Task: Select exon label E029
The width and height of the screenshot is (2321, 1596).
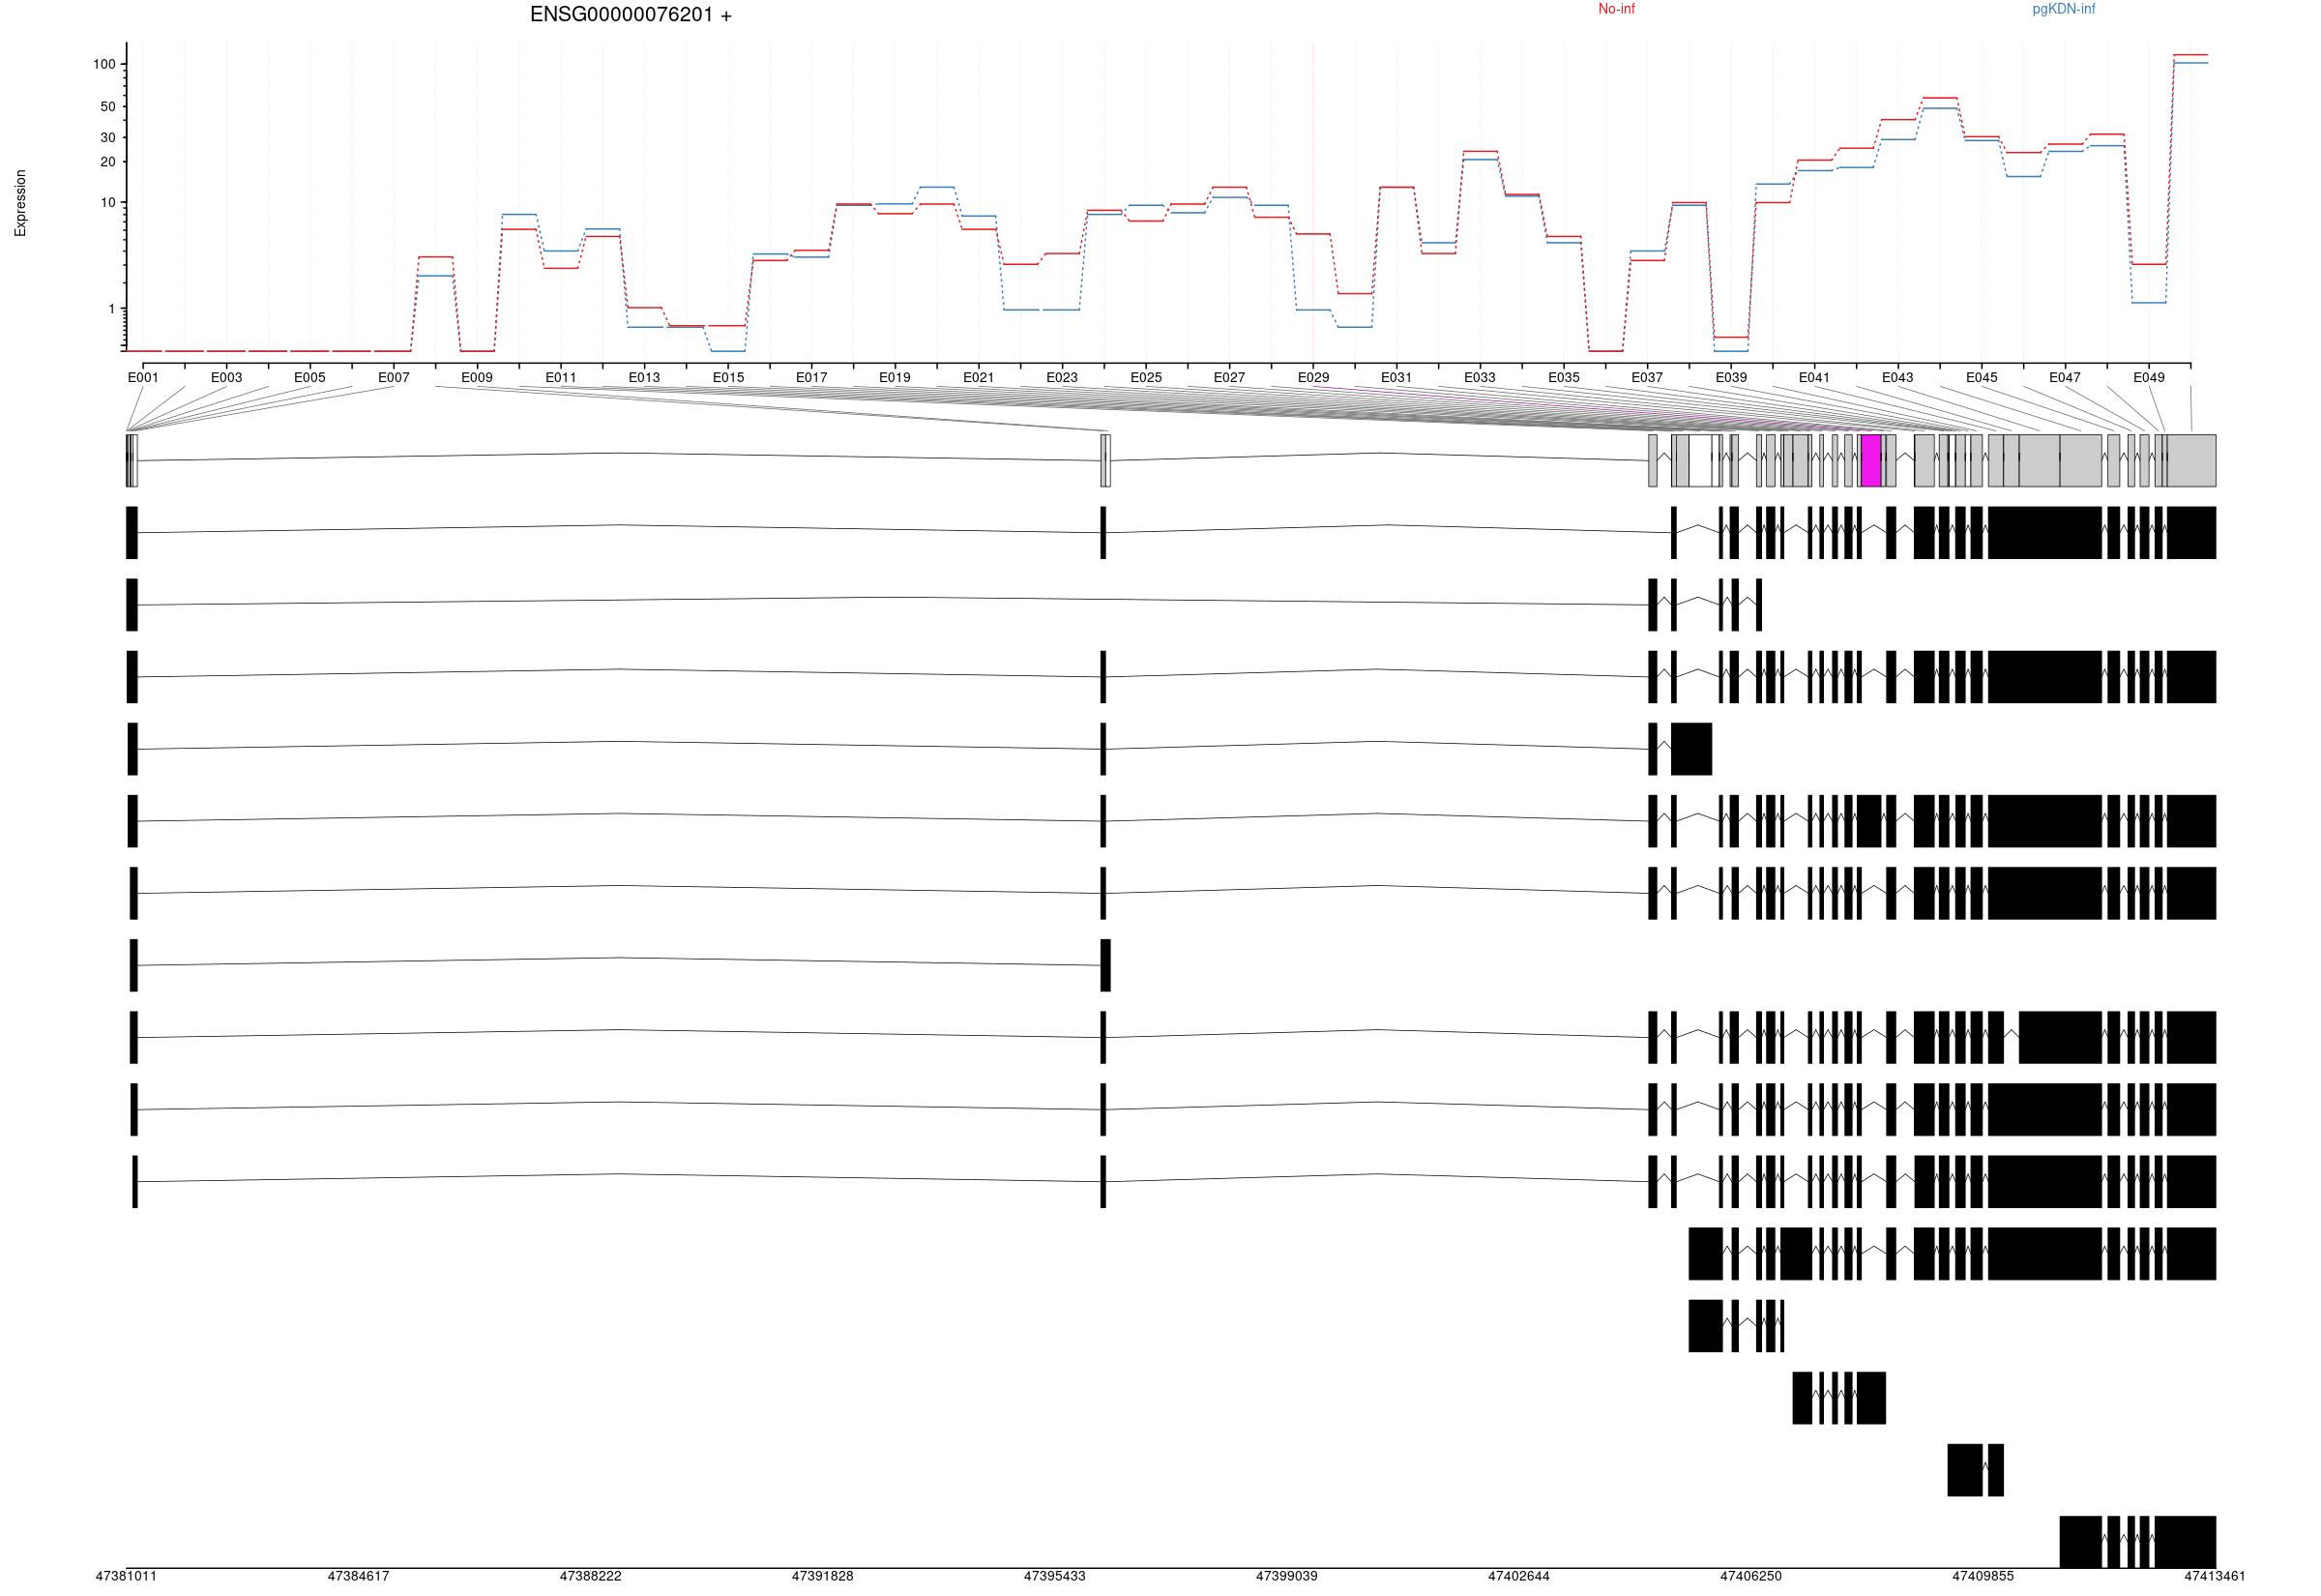Action: click(1313, 377)
